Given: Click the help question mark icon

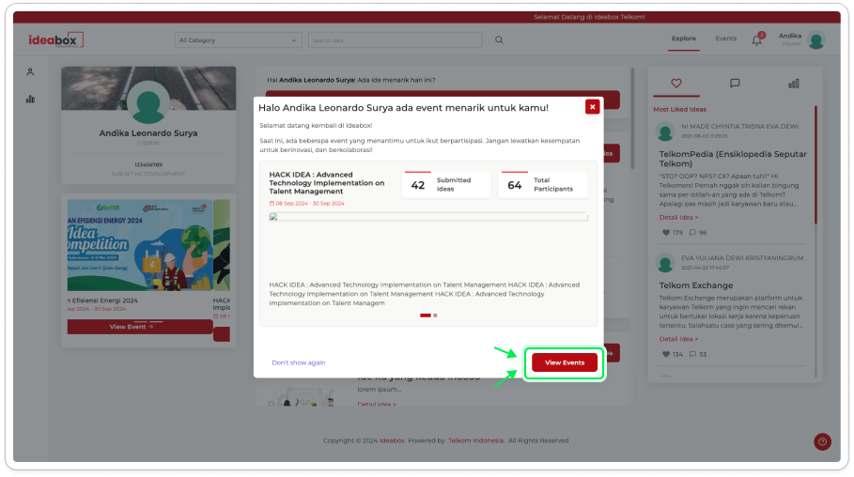Looking at the screenshot, I should 822,441.
